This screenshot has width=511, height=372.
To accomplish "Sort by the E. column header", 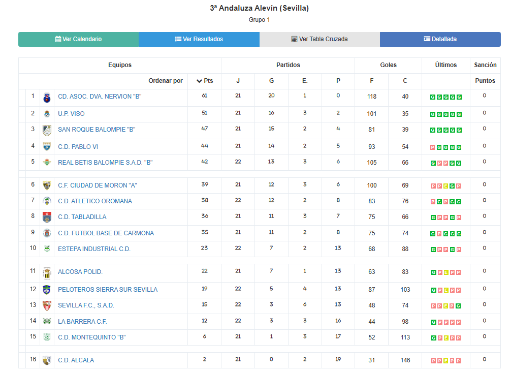I will (x=305, y=81).
